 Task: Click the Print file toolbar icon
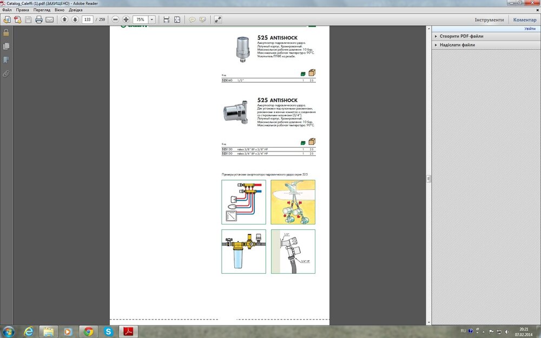click(39, 20)
